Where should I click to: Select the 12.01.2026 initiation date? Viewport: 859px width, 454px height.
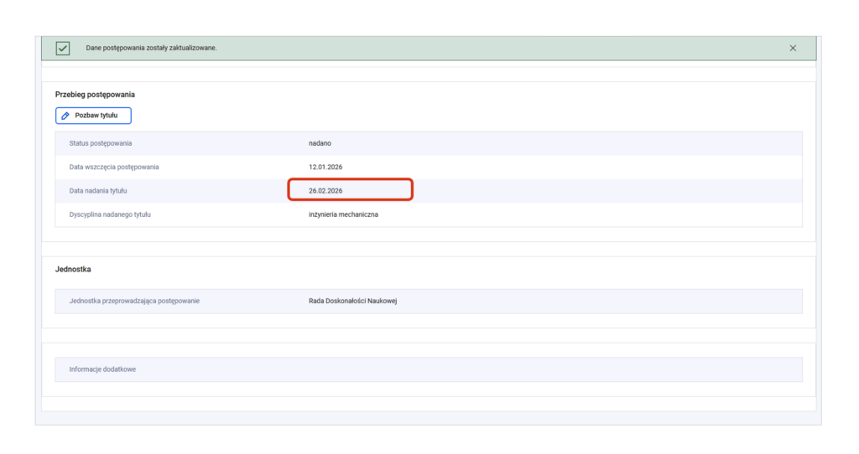(325, 167)
